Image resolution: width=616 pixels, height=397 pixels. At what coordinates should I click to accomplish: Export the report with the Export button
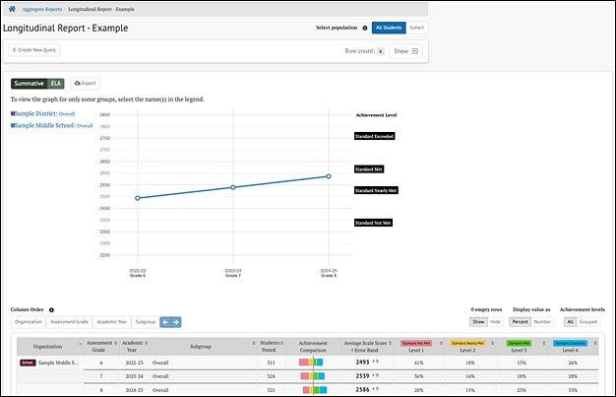click(x=85, y=84)
